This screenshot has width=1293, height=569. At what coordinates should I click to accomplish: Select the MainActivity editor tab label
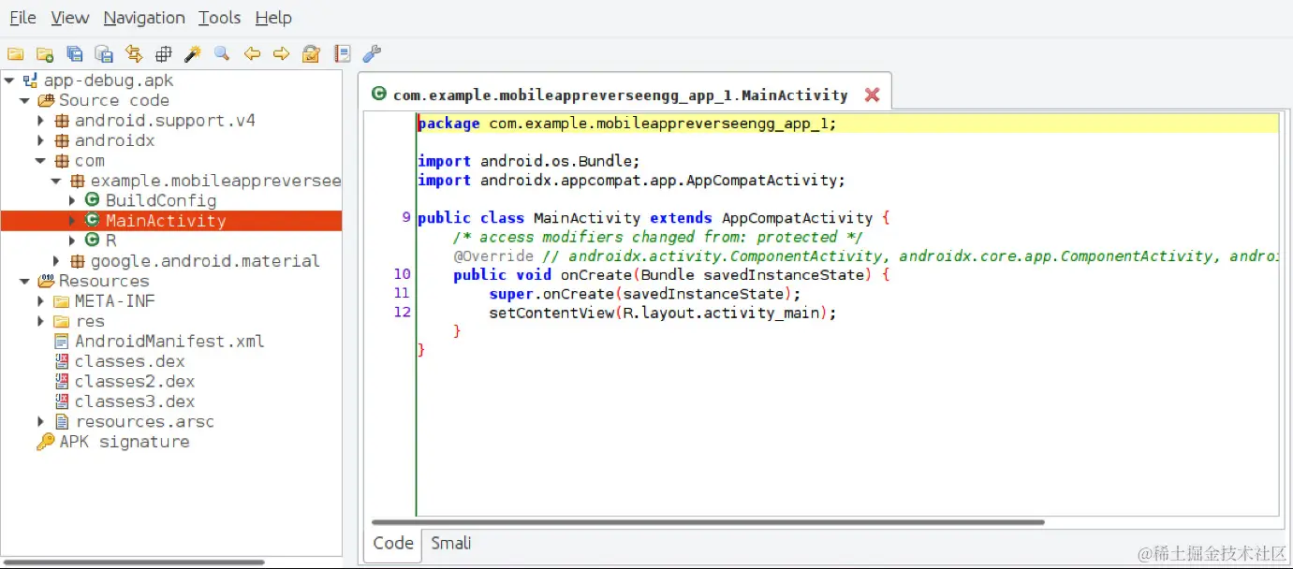click(620, 95)
